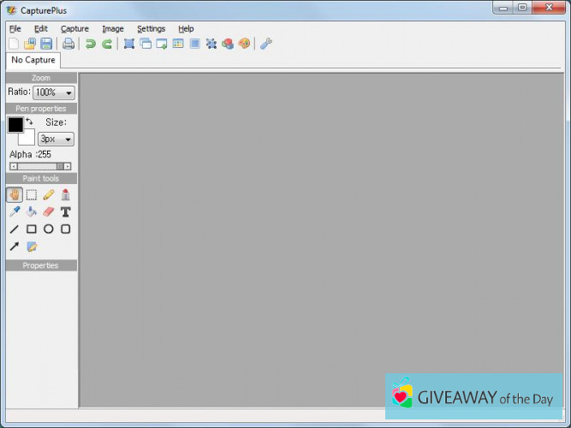Activate the Hand pan tool
Image resolution: width=571 pixels, height=428 pixels.
click(x=15, y=195)
